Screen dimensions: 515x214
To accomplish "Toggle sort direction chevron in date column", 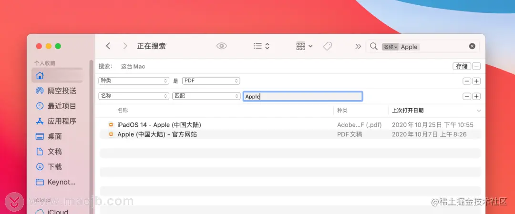I will click(x=479, y=111).
